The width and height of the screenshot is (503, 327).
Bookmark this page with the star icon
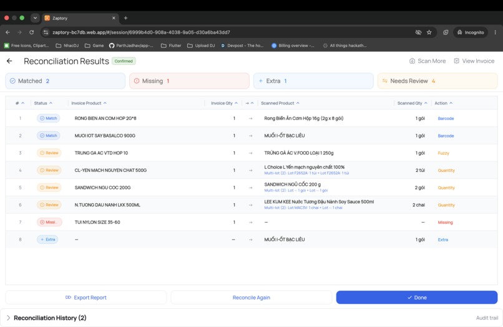(x=429, y=32)
